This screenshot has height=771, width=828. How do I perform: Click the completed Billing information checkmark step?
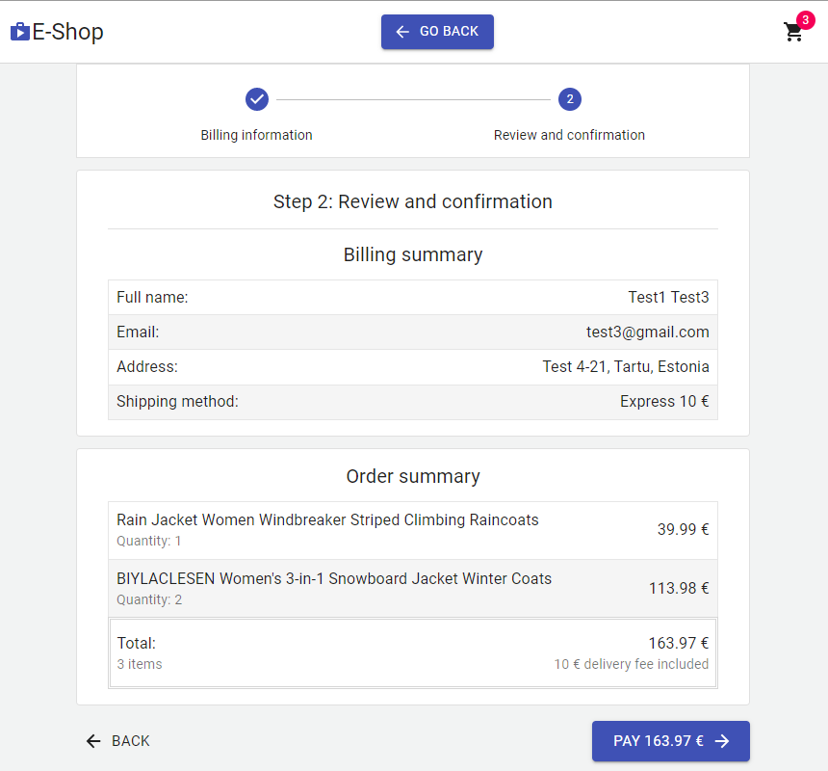257,99
